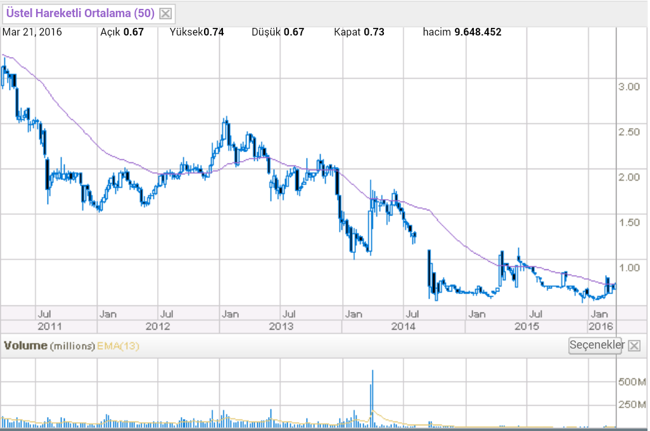Viewport: 650px width, 431px height.
Task: Click the 2013 year marker
Action: coord(281,326)
